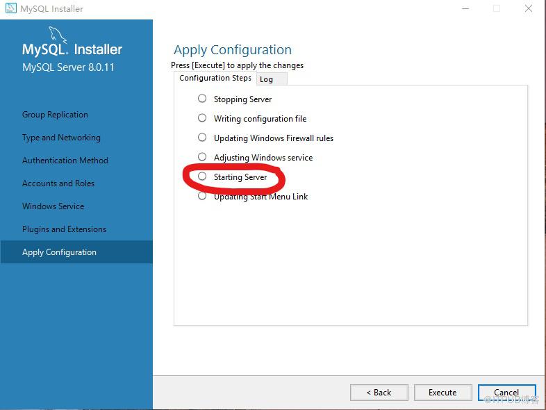This screenshot has width=546, height=410.
Task: Select the Writing configuration file step circle
Action: [202, 118]
